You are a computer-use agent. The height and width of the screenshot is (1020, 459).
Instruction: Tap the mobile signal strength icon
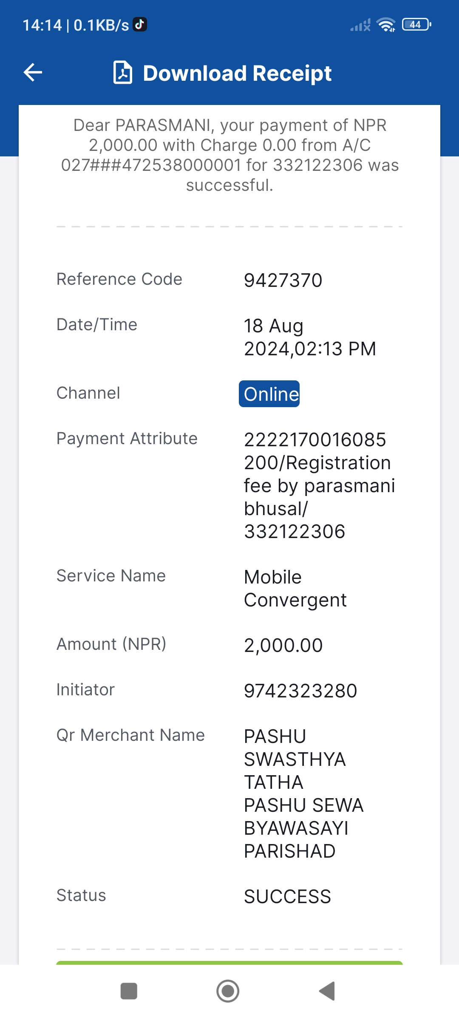[x=360, y=25]
